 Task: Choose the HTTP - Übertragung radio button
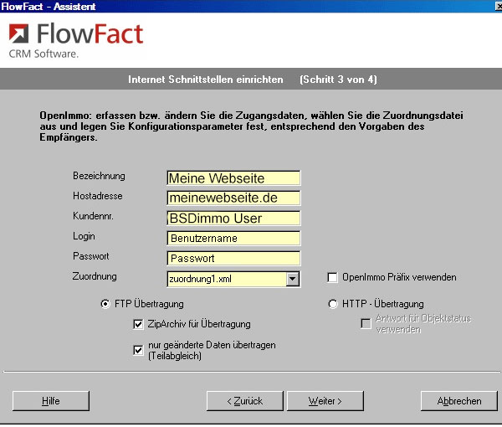pos(333,304)
